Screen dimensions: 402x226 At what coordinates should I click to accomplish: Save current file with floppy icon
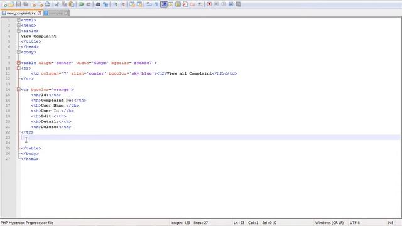(x=18, y=4)
